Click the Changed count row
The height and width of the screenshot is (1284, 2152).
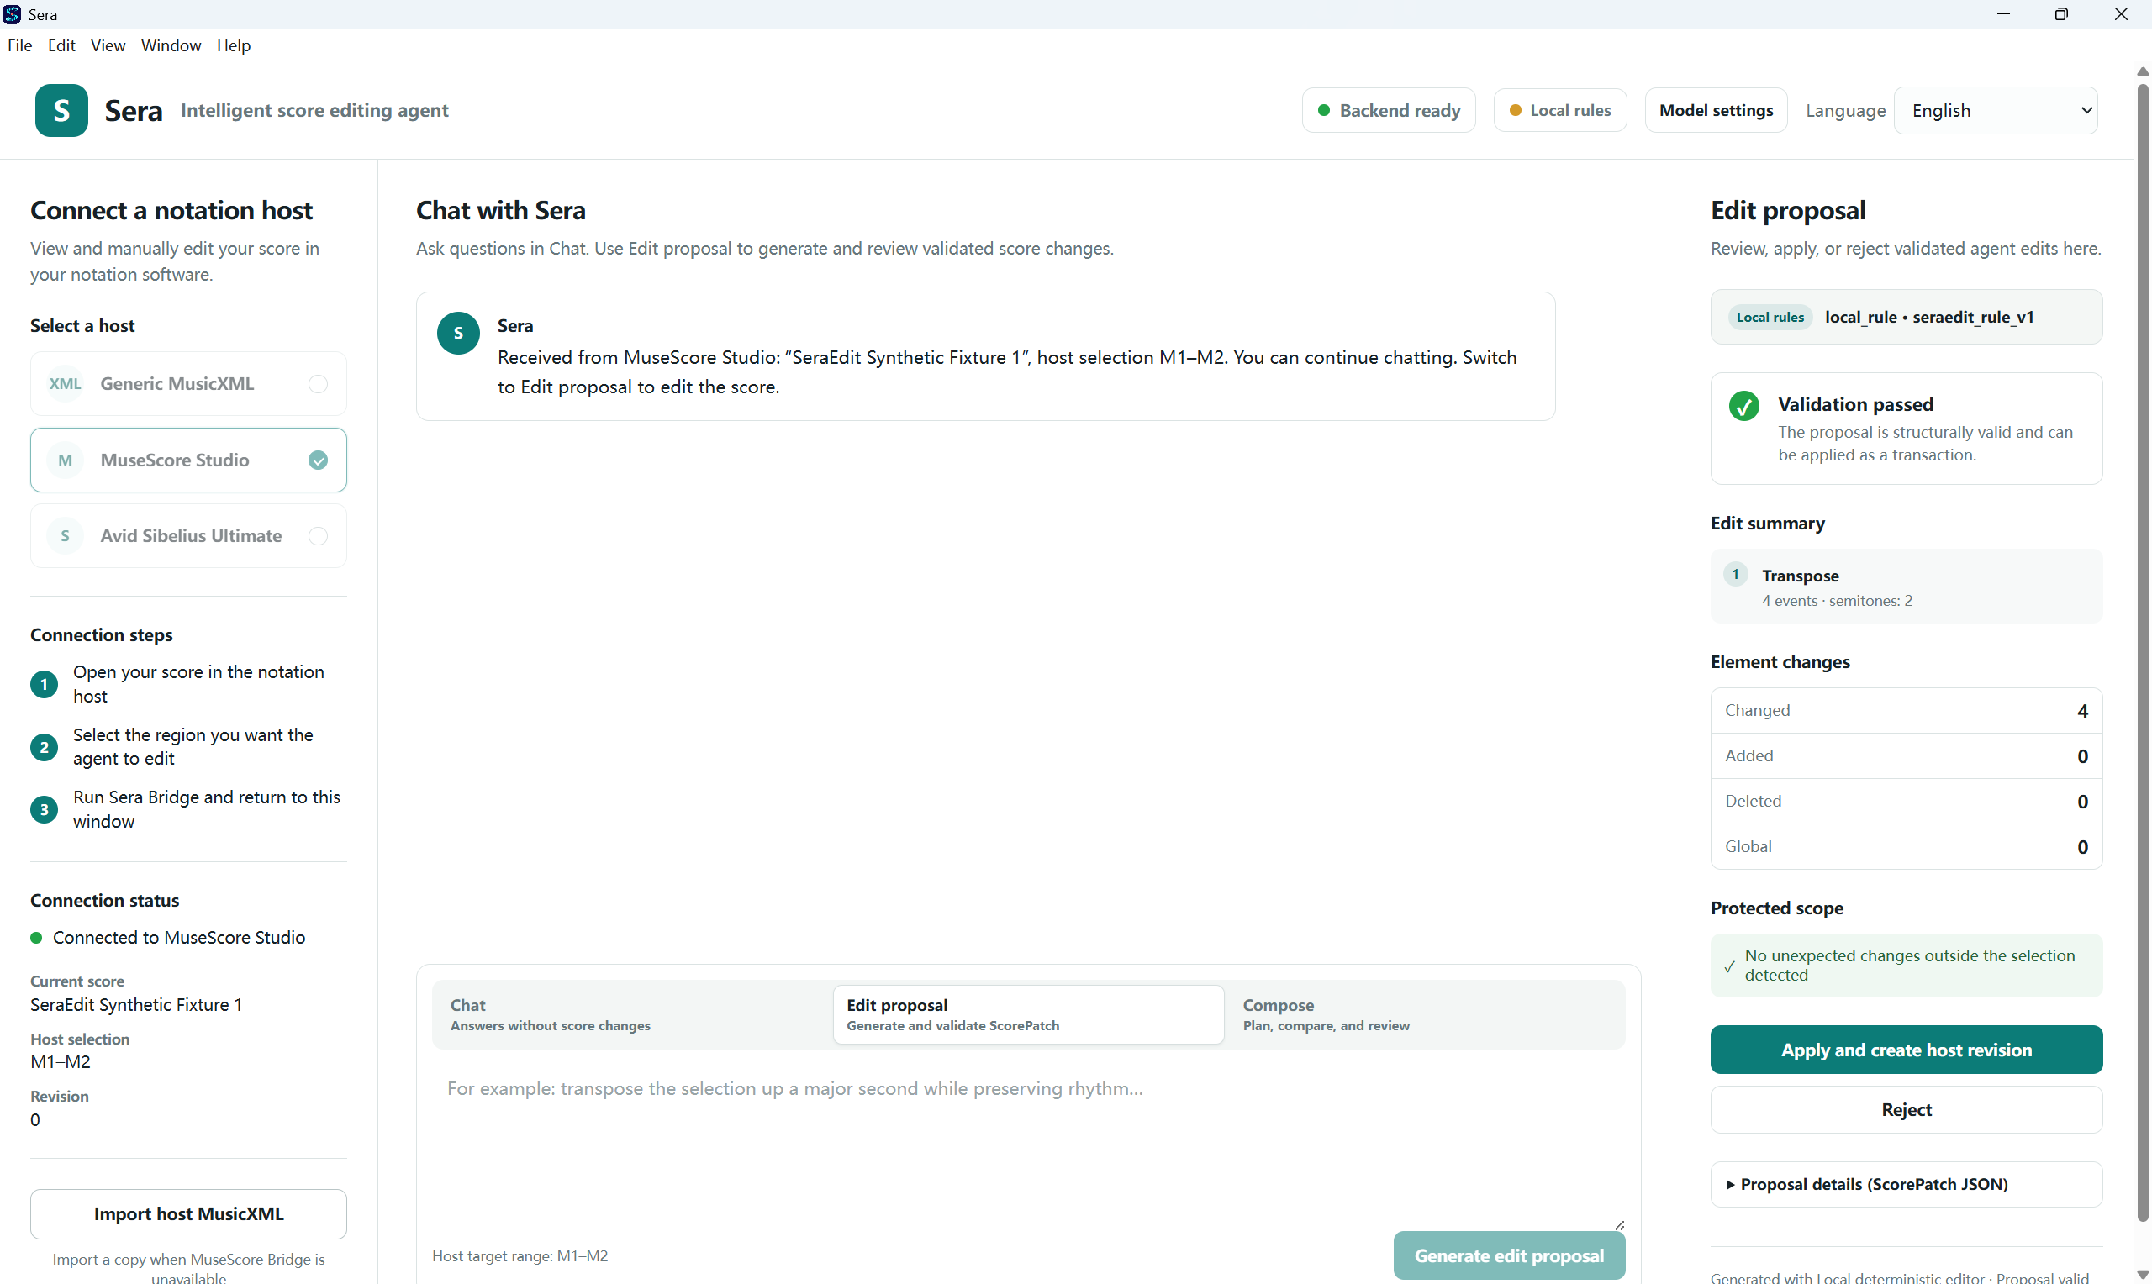click(1907, 711)
